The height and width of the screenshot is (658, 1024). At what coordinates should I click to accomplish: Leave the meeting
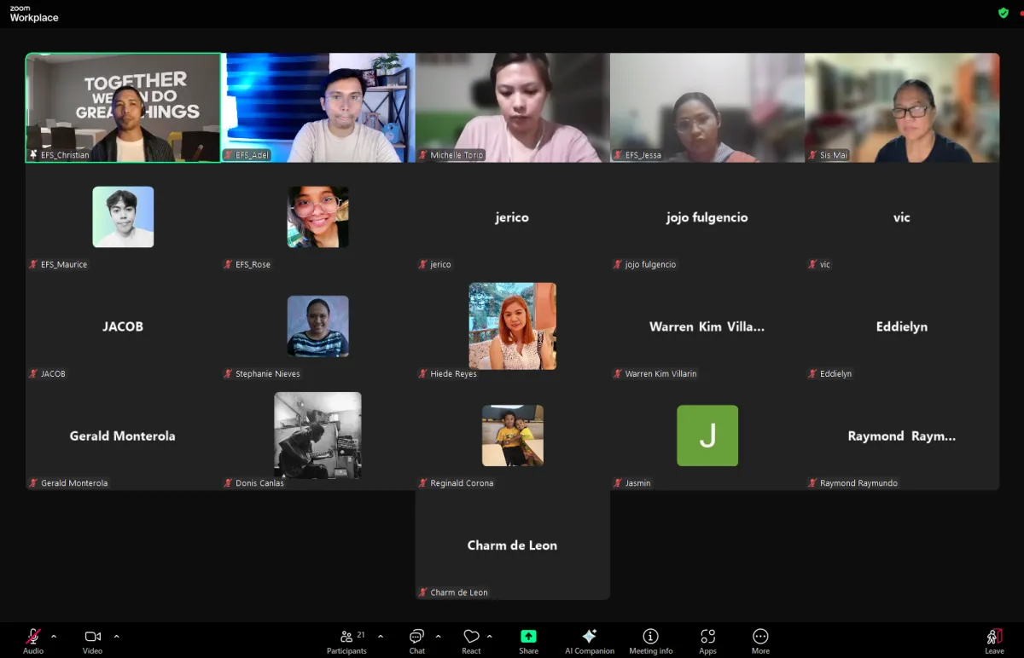(994, 640)
